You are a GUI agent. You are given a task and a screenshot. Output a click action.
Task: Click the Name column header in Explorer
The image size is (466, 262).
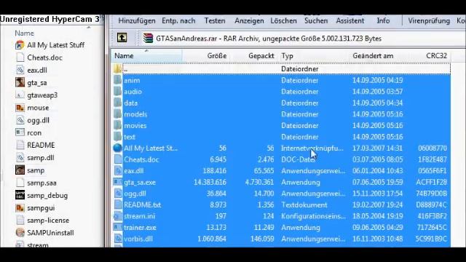[x=24, y=33]
